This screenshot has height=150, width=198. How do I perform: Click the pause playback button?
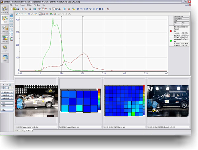point(94,9)
